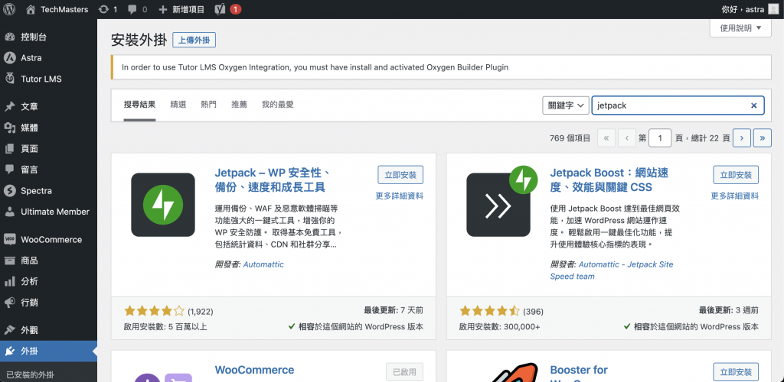The width and height of the screenshot is (784, 382).
Task: Click the 769 個項目 results count
Action: pos(570,138)
